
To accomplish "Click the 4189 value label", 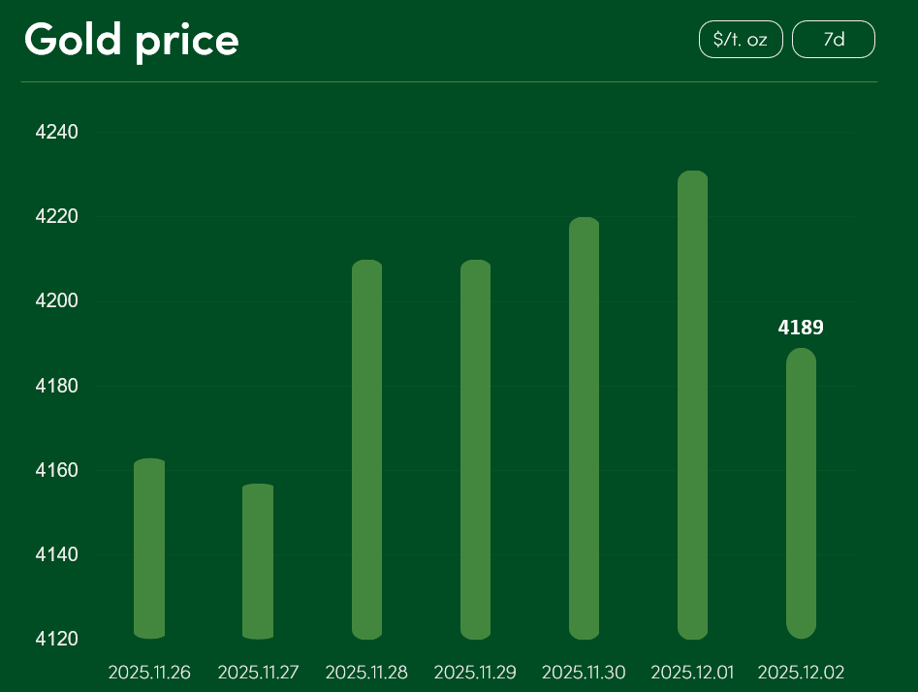I will (801, 328).
